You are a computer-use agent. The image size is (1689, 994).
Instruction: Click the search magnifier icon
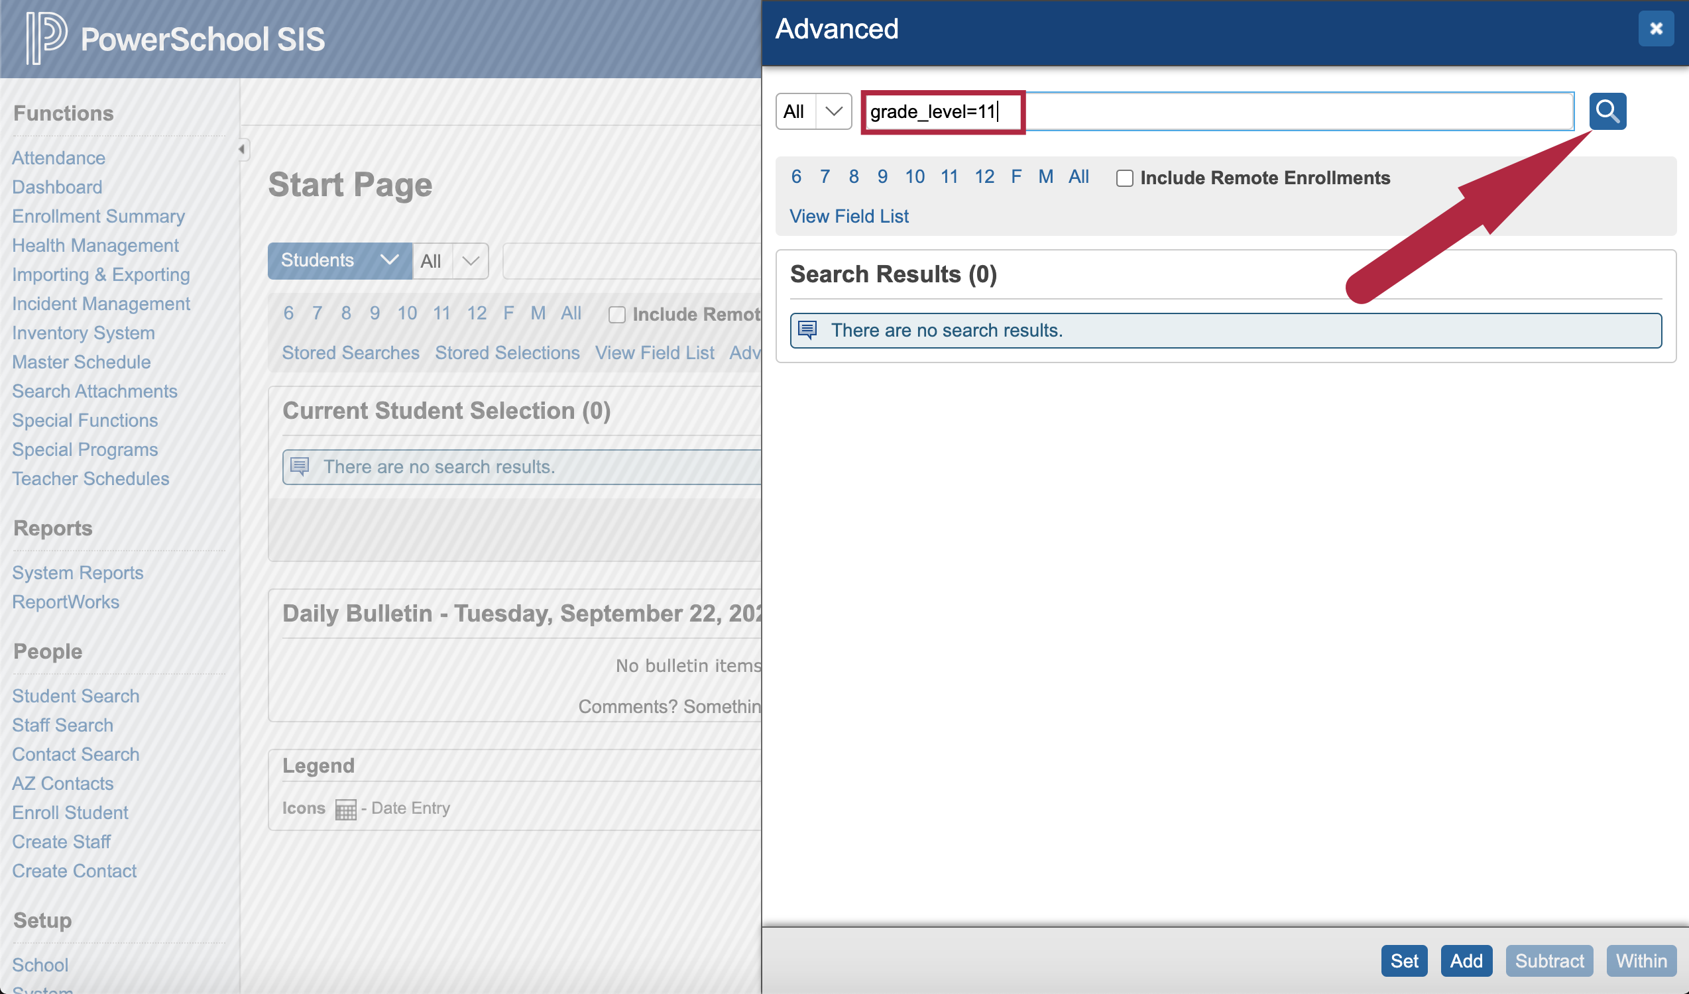point(1609,111)
